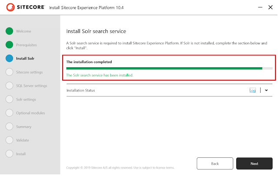
Task: Expand the Installation Status chevron
Action: pos(266,90)
